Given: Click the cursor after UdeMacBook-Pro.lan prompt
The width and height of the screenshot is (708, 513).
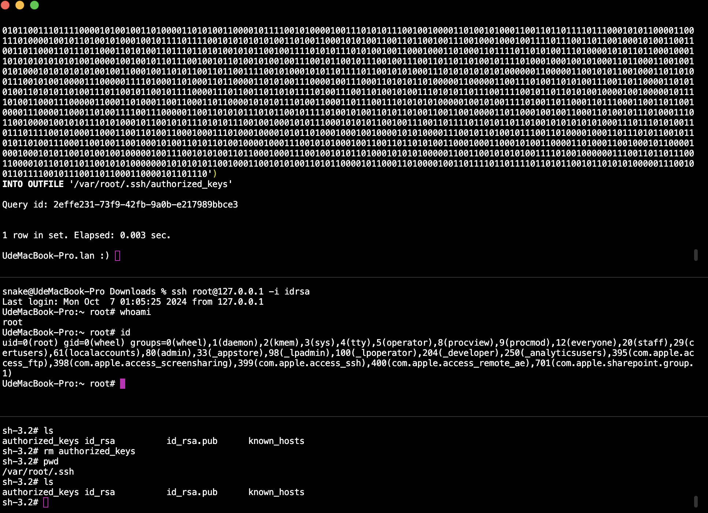Looking at the screenshot, I should point(118,255).
